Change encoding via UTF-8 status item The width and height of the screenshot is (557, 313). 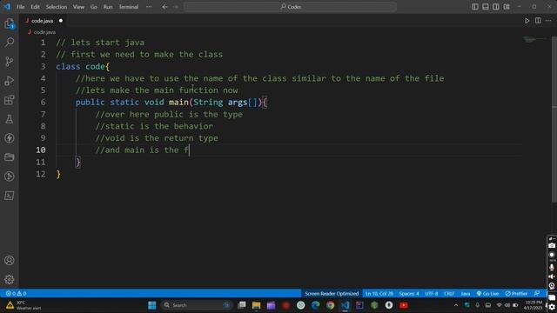point(432,294)
